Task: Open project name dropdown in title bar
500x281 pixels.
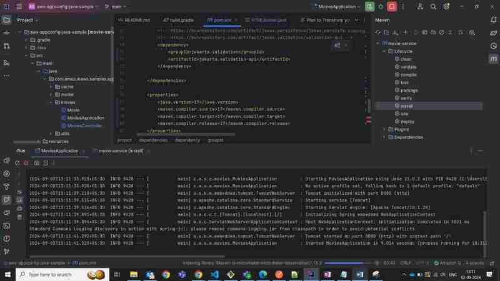Action: pos(64,6)
